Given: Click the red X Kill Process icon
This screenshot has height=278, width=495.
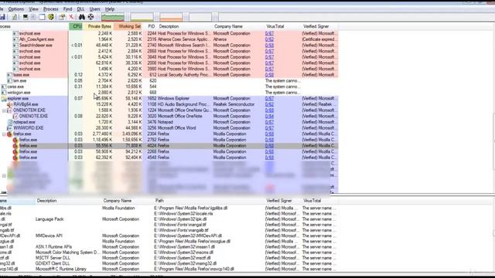Looking at the screenshot, I should (x=71, y=17).
